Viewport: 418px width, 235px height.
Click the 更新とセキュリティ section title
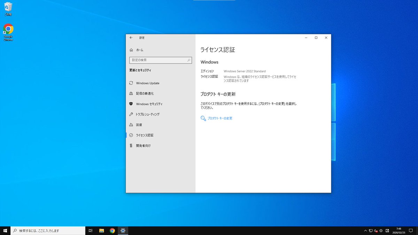[140, 70]
